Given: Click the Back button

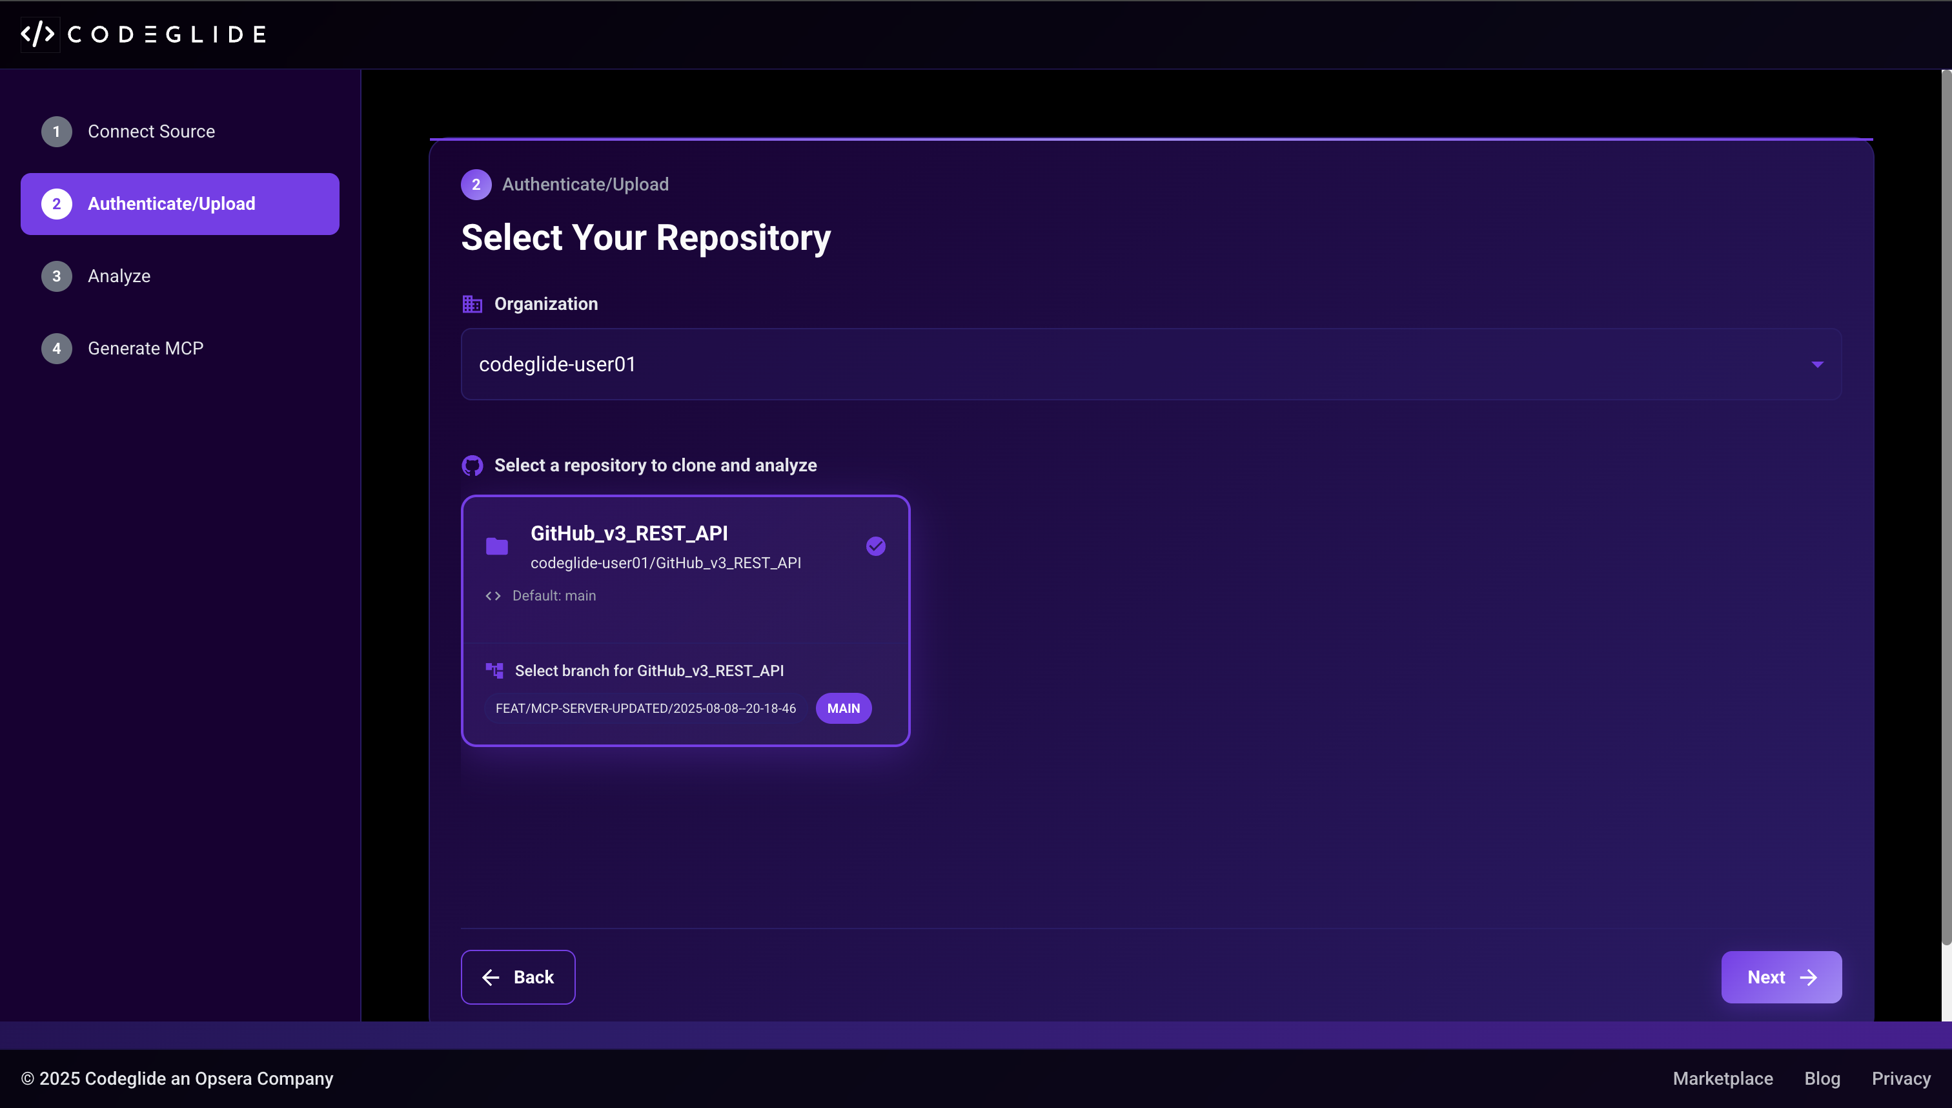Looking at the screenshot, I should (518, 977).
